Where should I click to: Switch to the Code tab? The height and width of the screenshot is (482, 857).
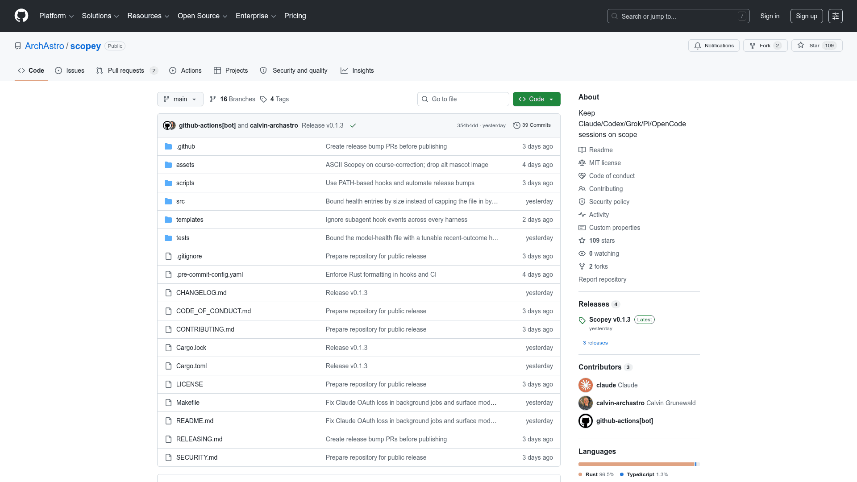(31, 71)
